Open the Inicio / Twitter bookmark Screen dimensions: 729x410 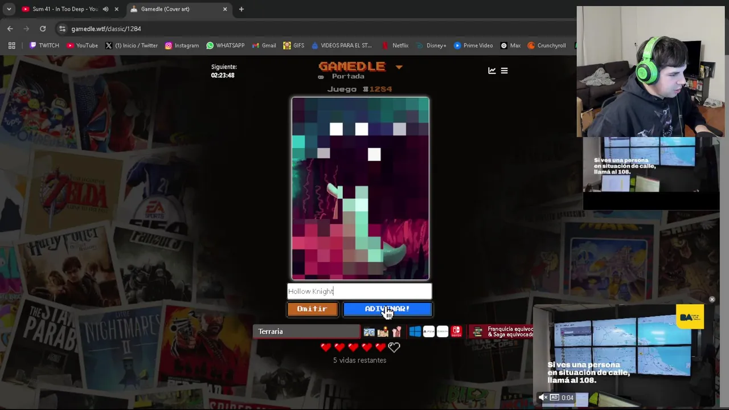(132, 46)
